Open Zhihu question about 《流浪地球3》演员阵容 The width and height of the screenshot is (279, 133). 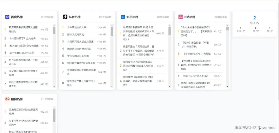[x=138, y=81]
